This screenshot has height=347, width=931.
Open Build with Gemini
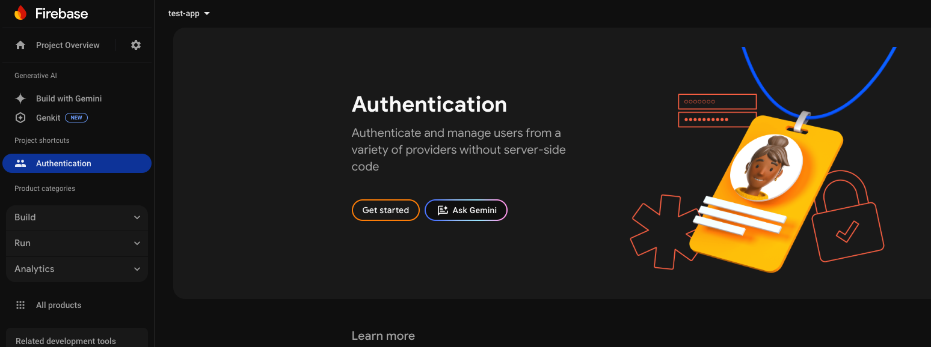coord(69,98)
